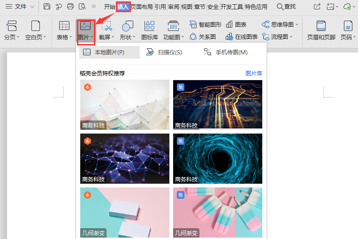Viewport: 358px width, 239px height.
Task: Click the 空白页 blank page icon
Action: coord(35,26)
